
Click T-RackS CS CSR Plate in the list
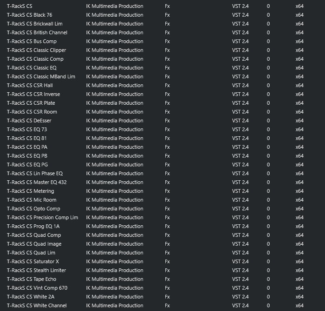(x=31, y=103)
